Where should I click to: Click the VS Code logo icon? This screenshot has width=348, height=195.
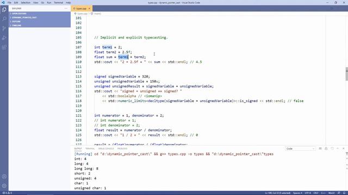pyautogui.click(x=3, y=2)
